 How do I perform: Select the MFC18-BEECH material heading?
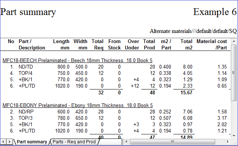[x=77, y=60]
